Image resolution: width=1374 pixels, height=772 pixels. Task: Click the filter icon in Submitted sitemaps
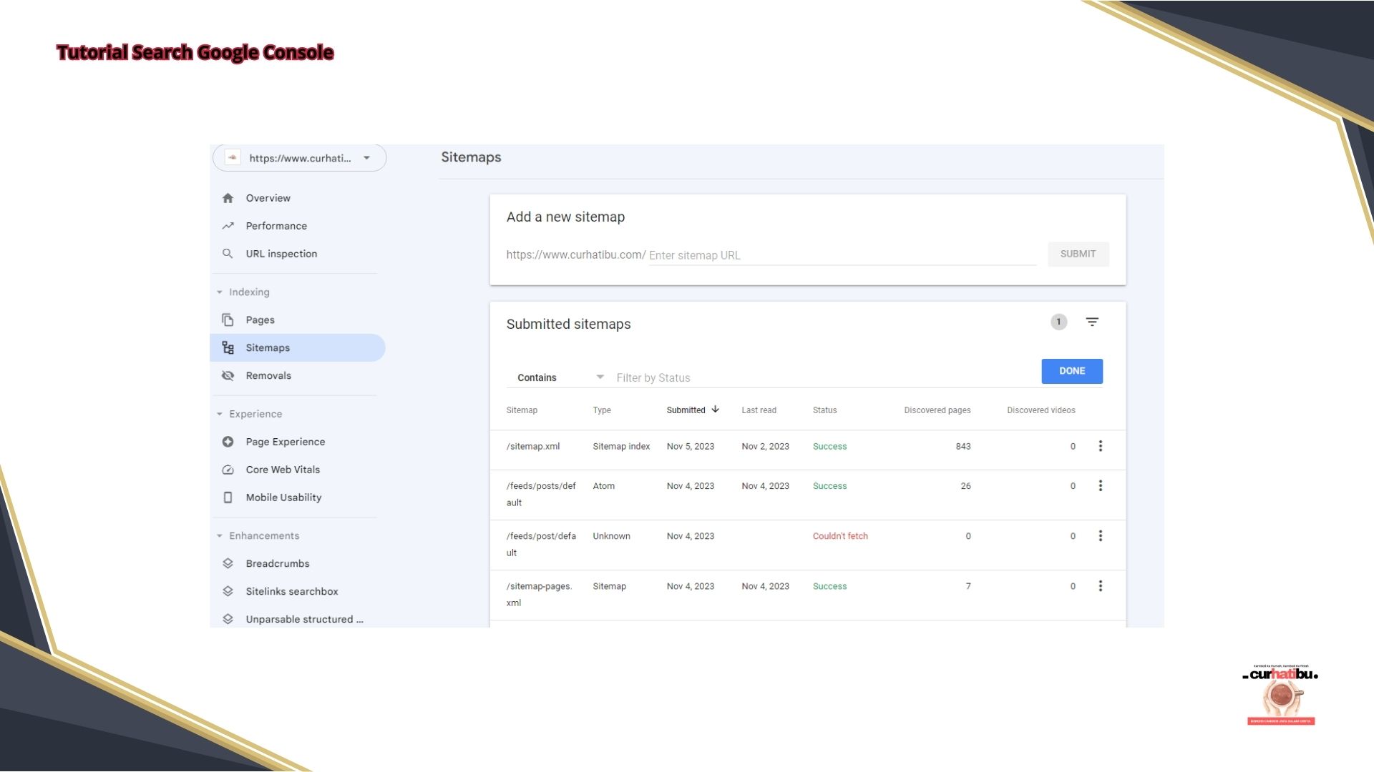[1092, 322]
